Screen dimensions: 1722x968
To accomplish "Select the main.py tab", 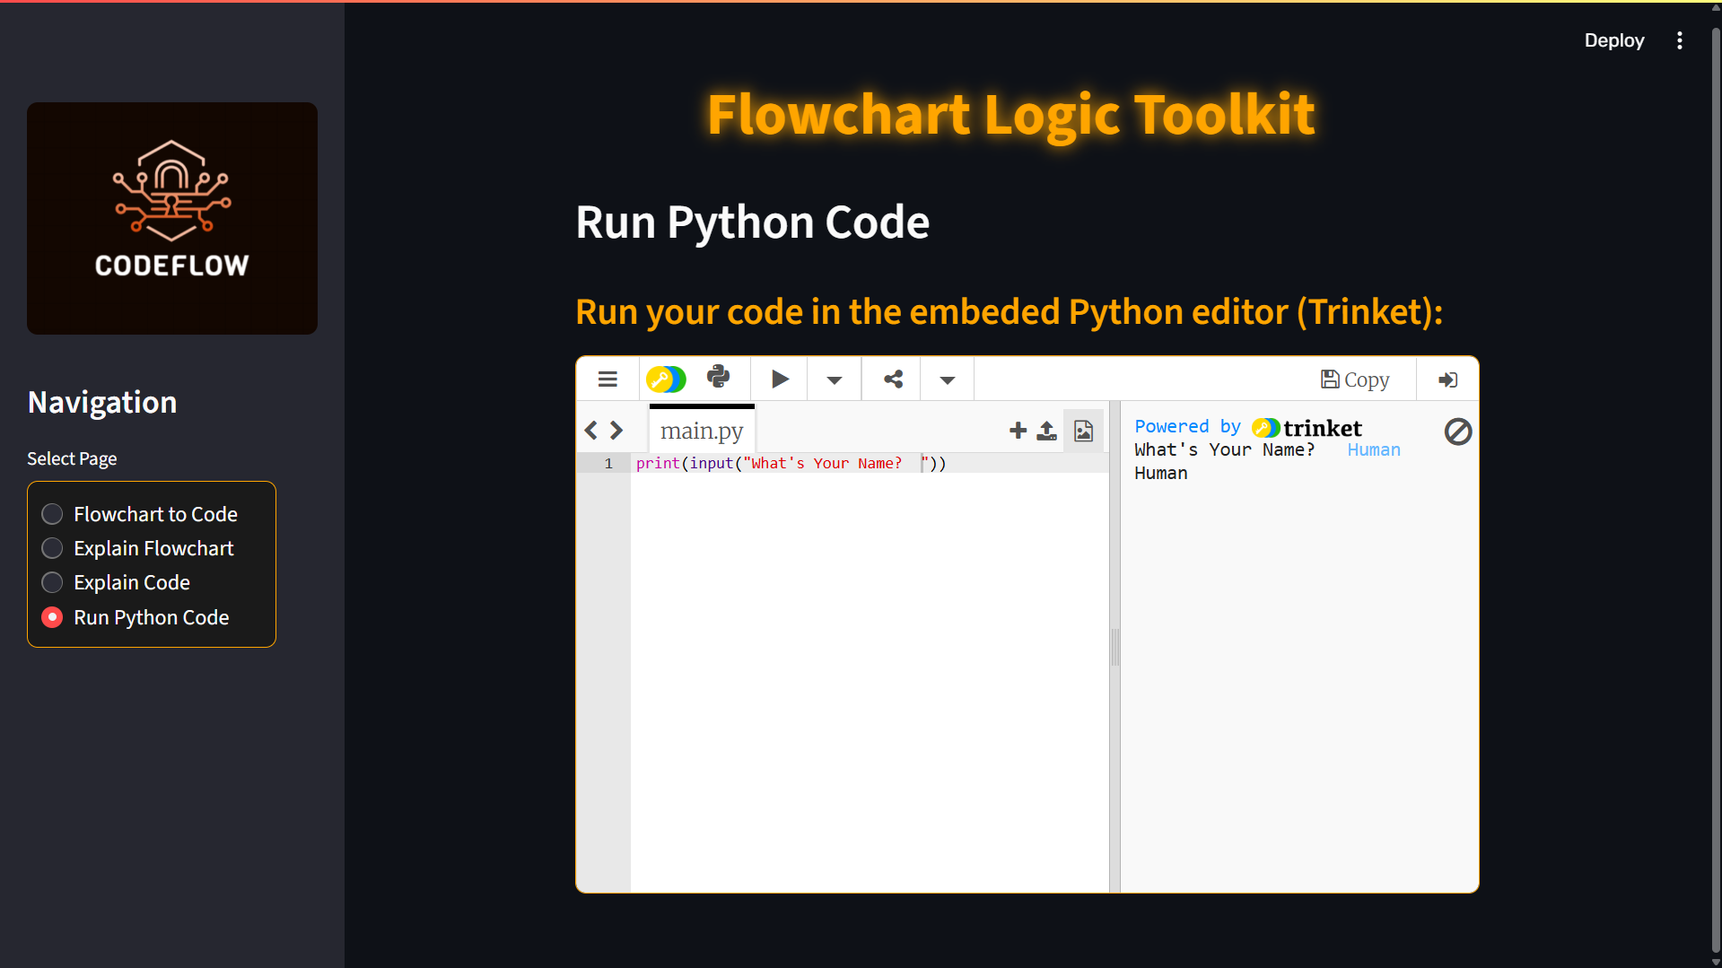I will click(702, 430).
